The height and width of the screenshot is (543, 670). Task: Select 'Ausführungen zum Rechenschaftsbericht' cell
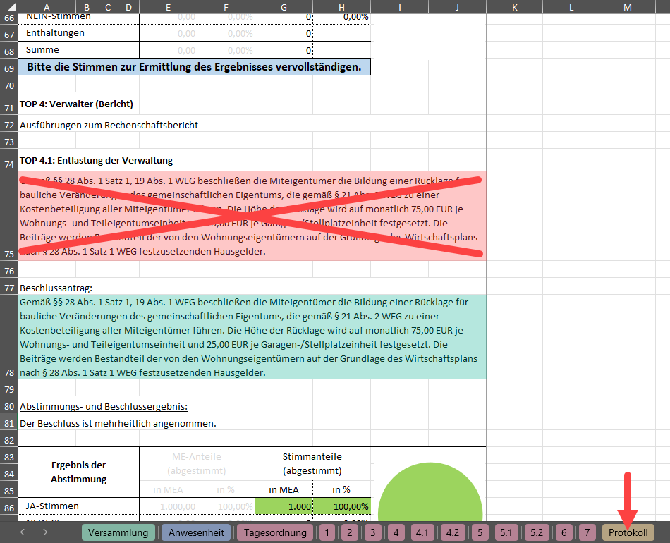109,126
